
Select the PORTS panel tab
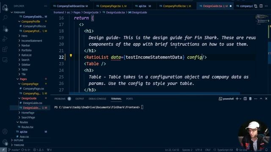coord(130,99)
